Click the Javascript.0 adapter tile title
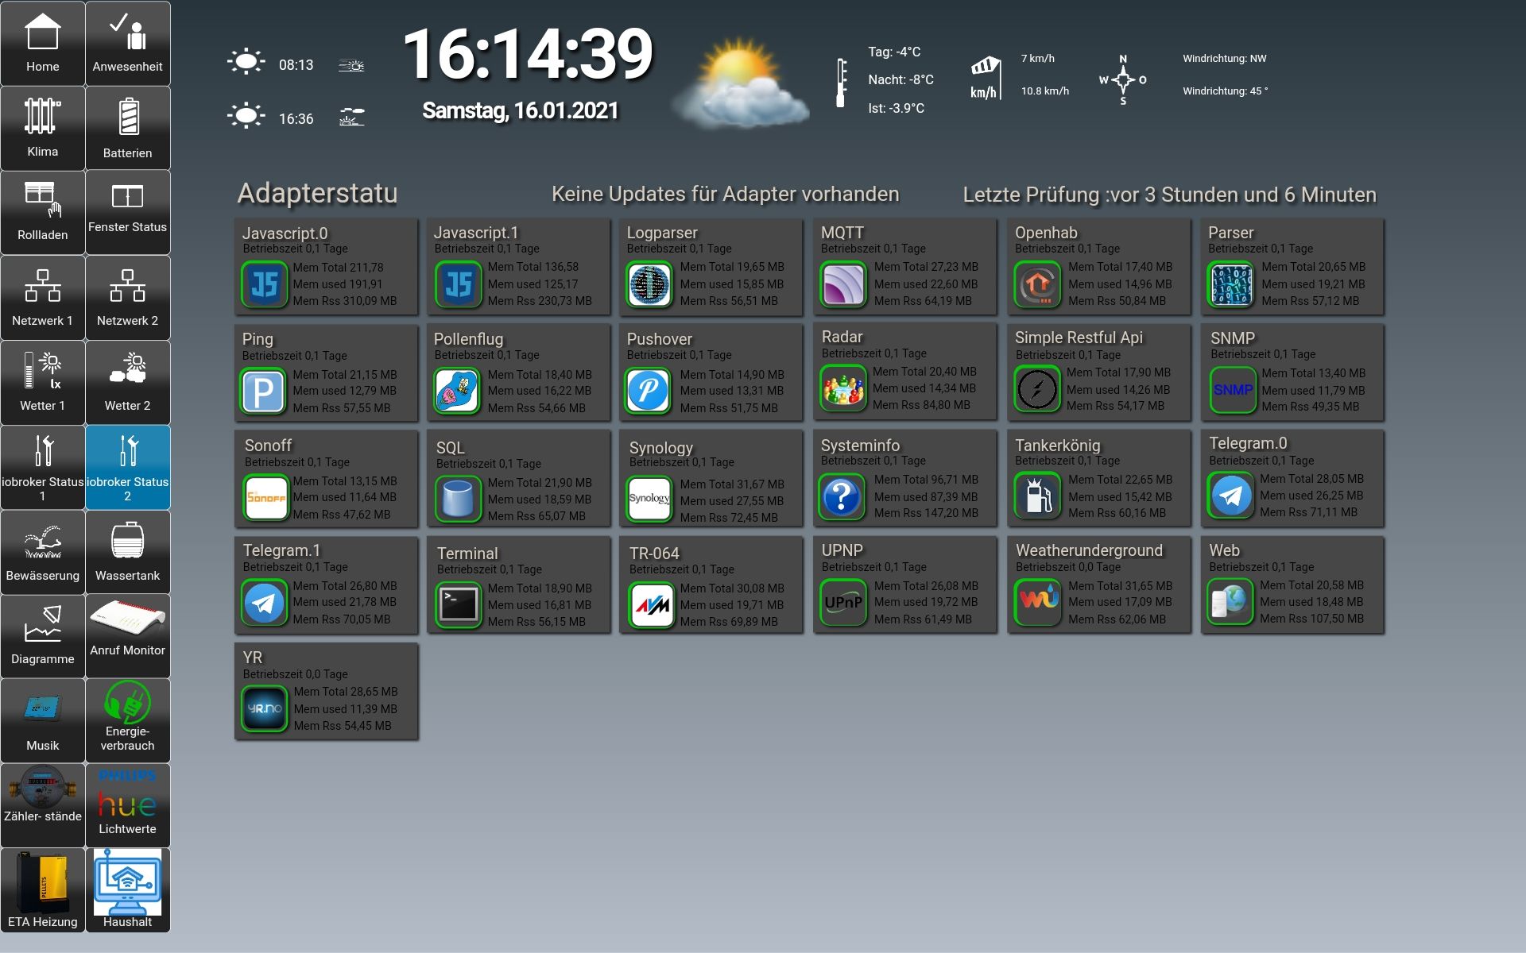1526x953 pixels. (x=285, y=233)
